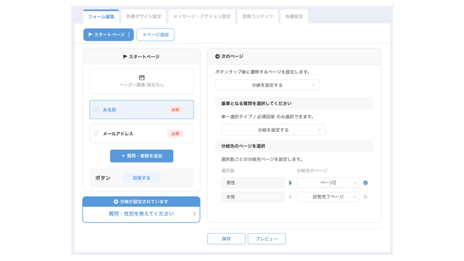Click the 次のページ arrow icon
The width and height of the screenshot is (464, 261).
coord(217,56)
